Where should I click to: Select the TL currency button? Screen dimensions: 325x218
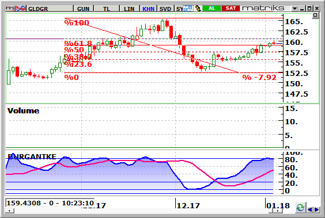[x=107, y=9]
